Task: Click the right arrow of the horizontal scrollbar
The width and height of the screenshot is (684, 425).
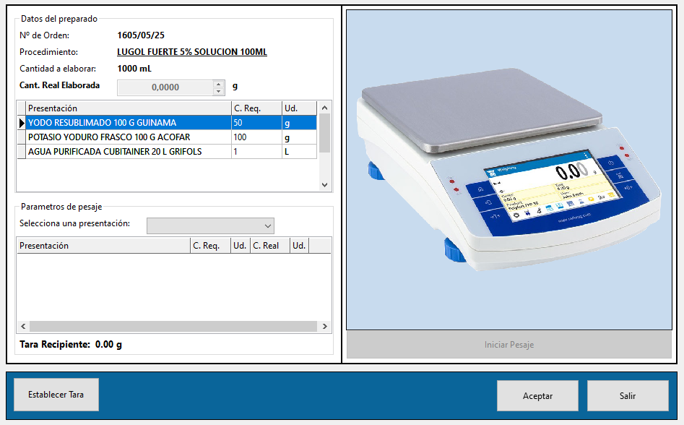Action: pyautogui.click(x=324, y=327)
